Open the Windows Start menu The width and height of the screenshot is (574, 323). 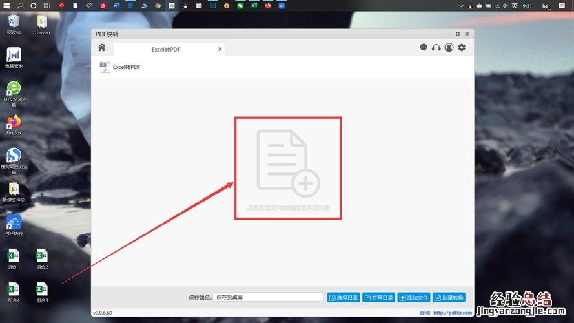[x=6, y=5]
